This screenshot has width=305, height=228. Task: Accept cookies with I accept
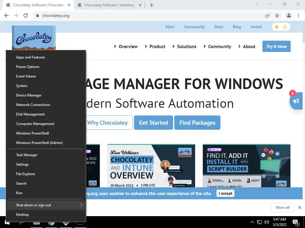(x=225, y=193)
